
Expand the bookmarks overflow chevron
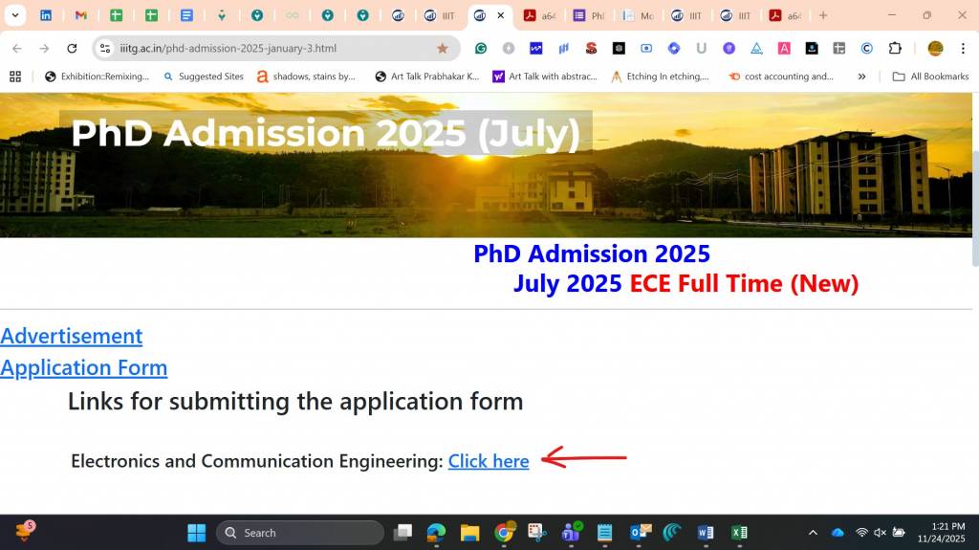(861, 77)
